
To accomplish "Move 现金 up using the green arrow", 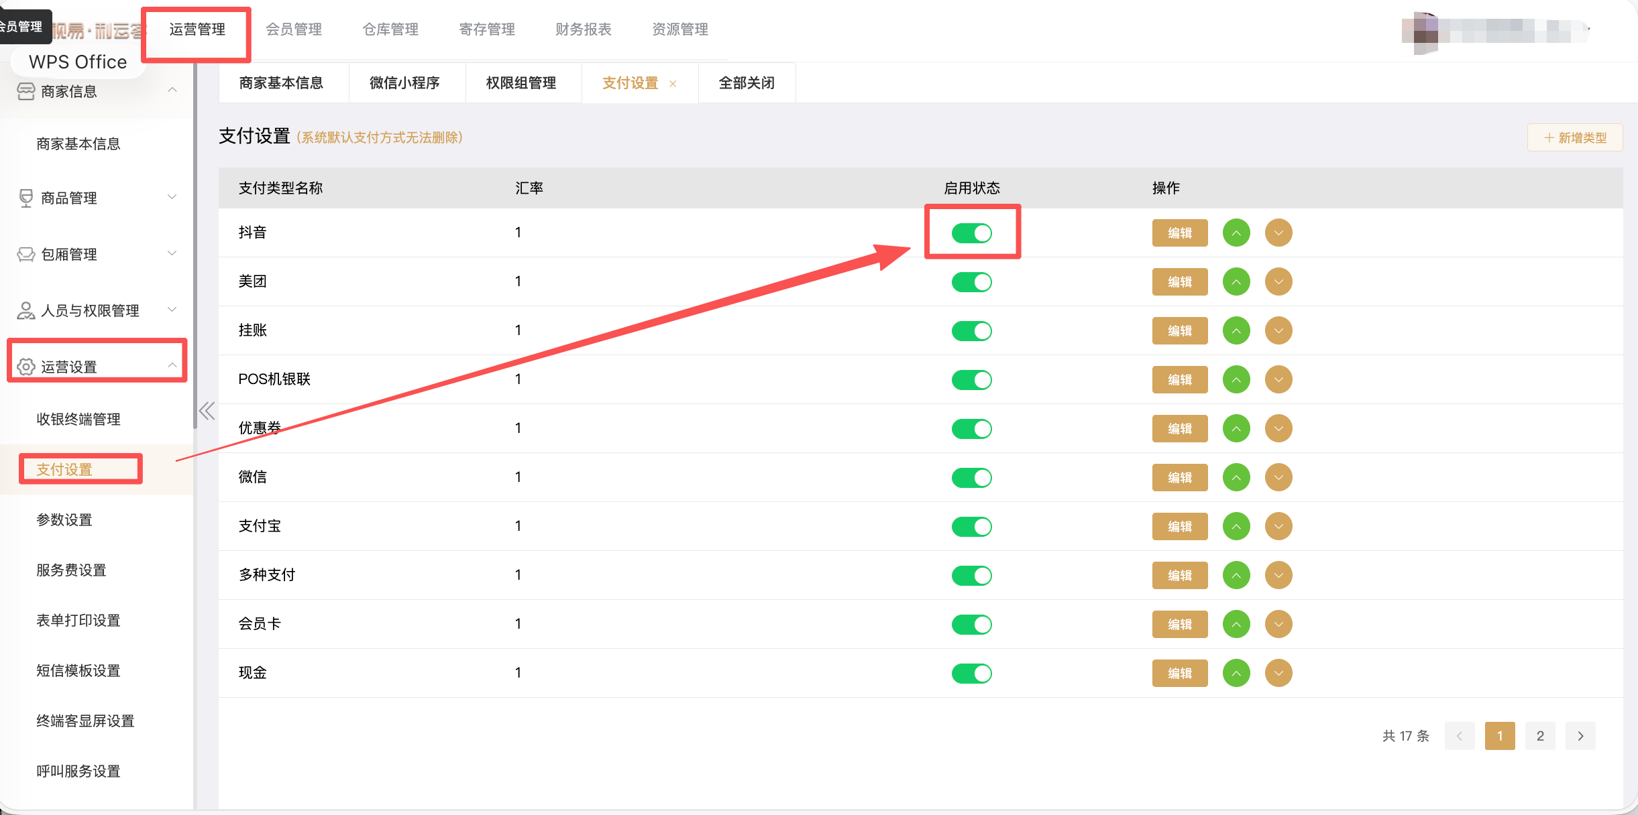I will click(x=1236, y=673).
